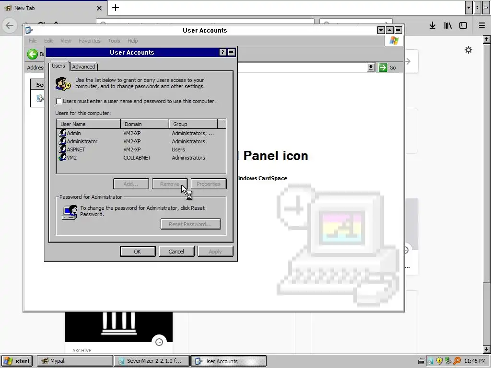The image size is (491, 368).
Task: Click the computer user icon in Password section
Action: click(70, 212)
